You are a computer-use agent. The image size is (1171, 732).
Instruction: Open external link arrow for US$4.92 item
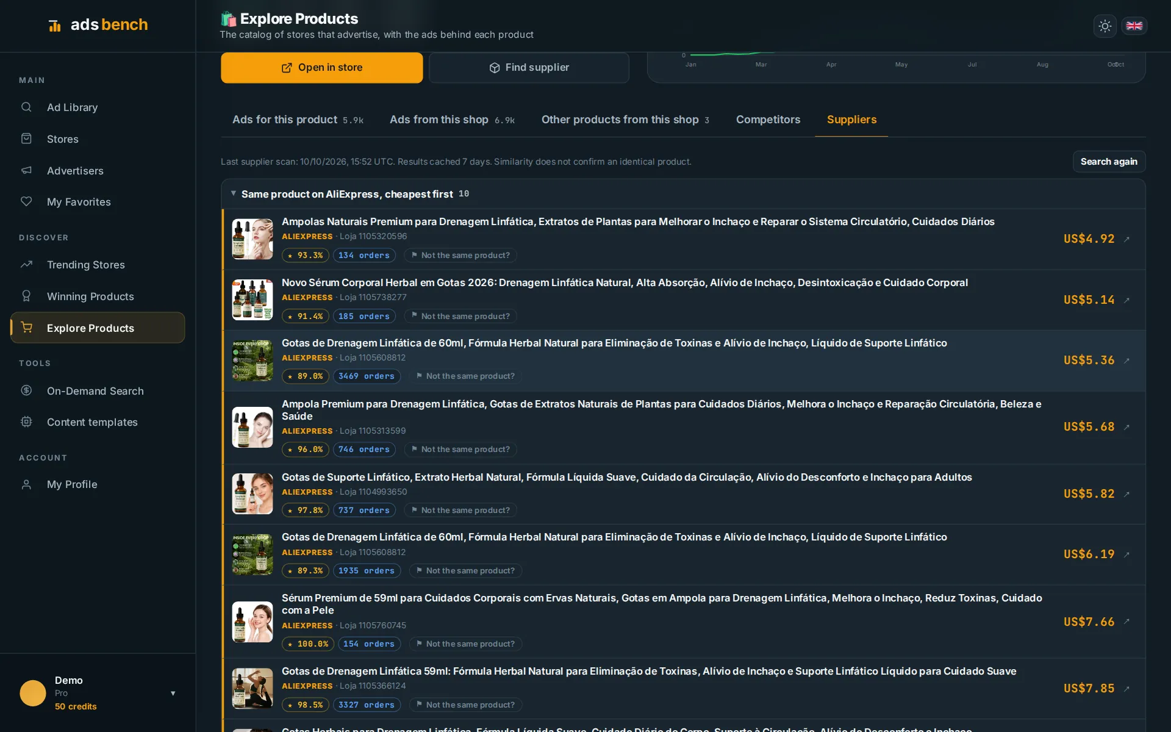1126,239
